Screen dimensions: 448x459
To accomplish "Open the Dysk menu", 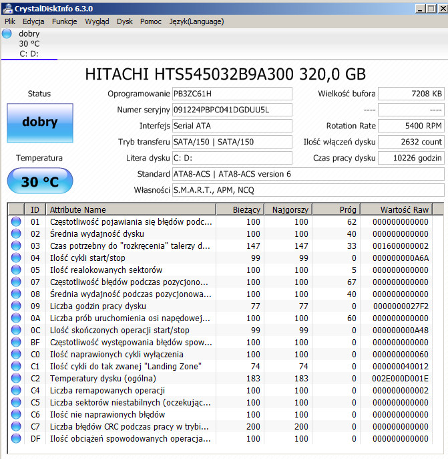I will click(x=125, y=21).
